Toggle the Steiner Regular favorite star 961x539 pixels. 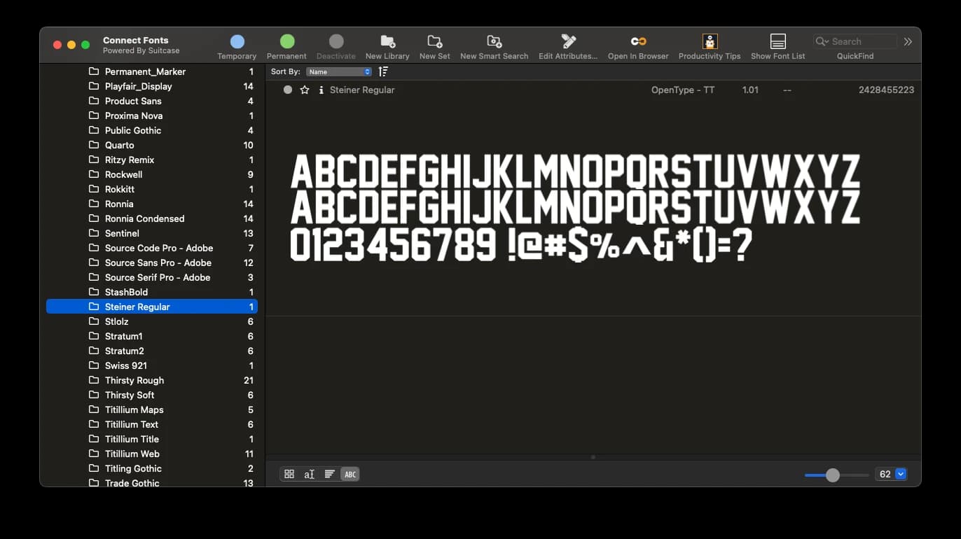305,90
